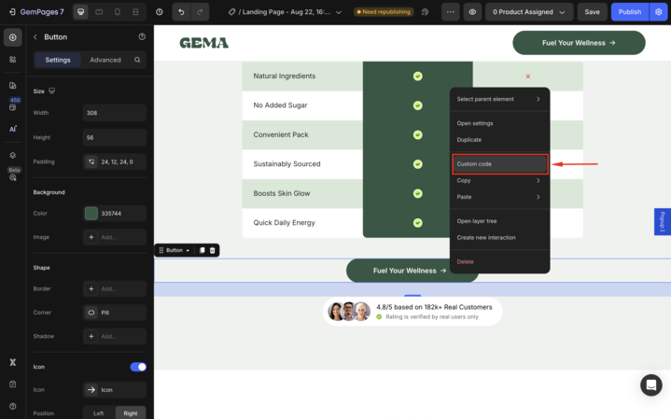Preview page with the eye icon

[472, 12]
